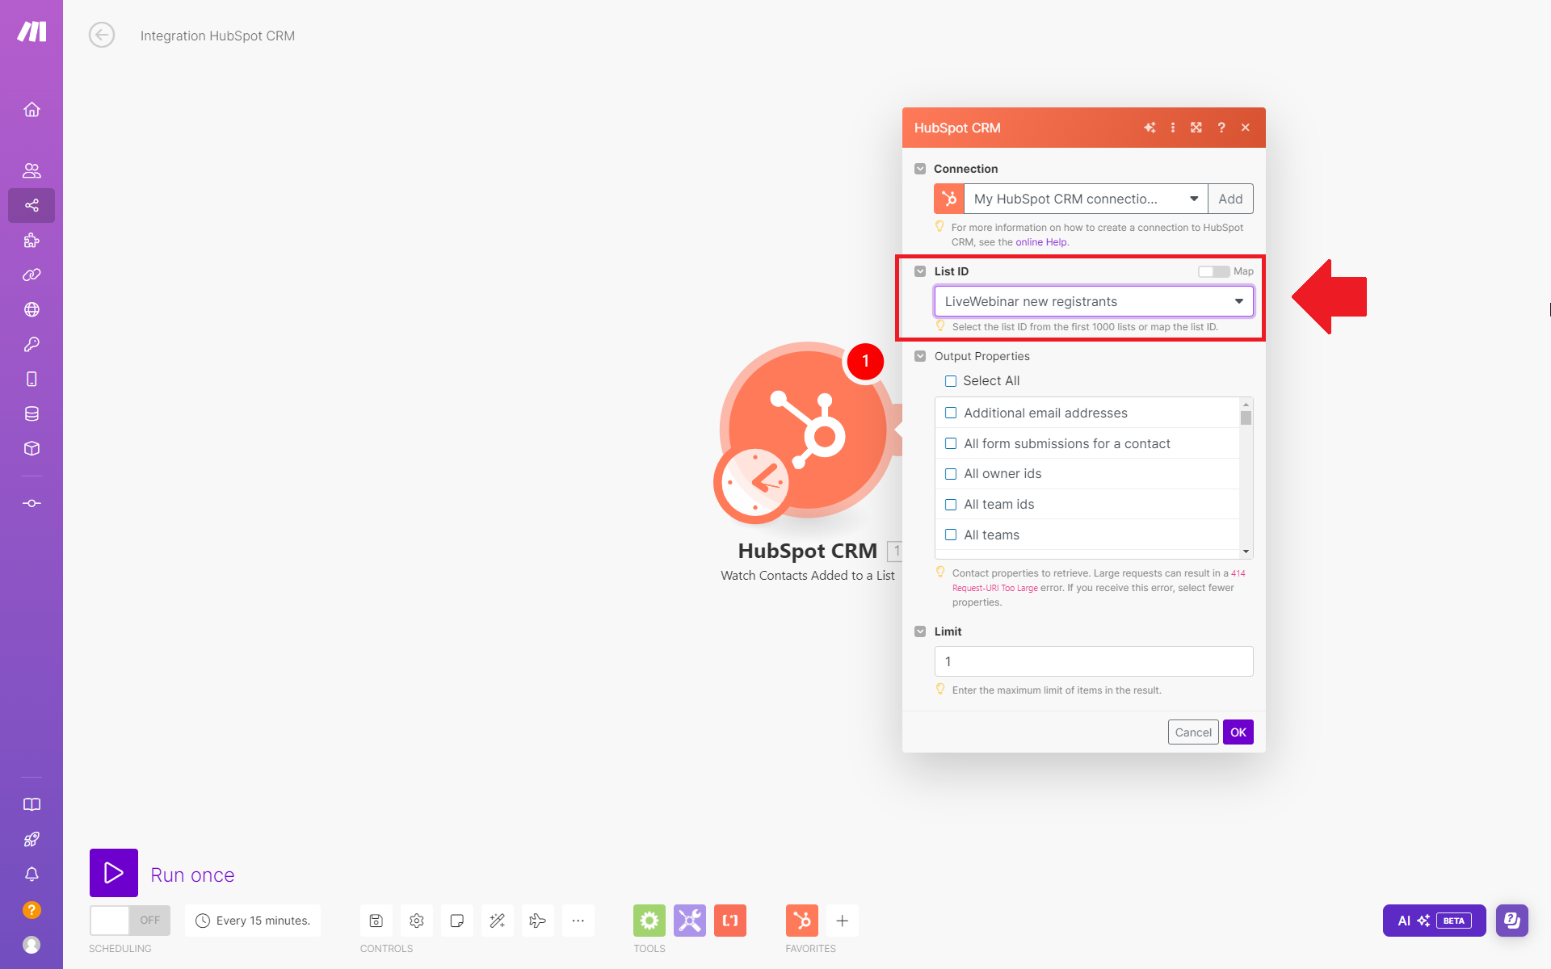Viewport: 1551px width, 969px height.
Task: Collapse the Output Properties section
Action: tap(920, 355)
